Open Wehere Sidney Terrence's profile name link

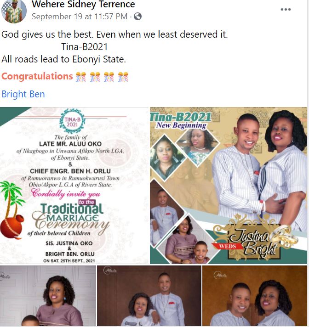(83, 4)
